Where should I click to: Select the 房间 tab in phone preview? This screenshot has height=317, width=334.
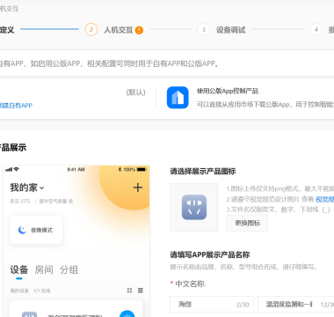point(44,269)
